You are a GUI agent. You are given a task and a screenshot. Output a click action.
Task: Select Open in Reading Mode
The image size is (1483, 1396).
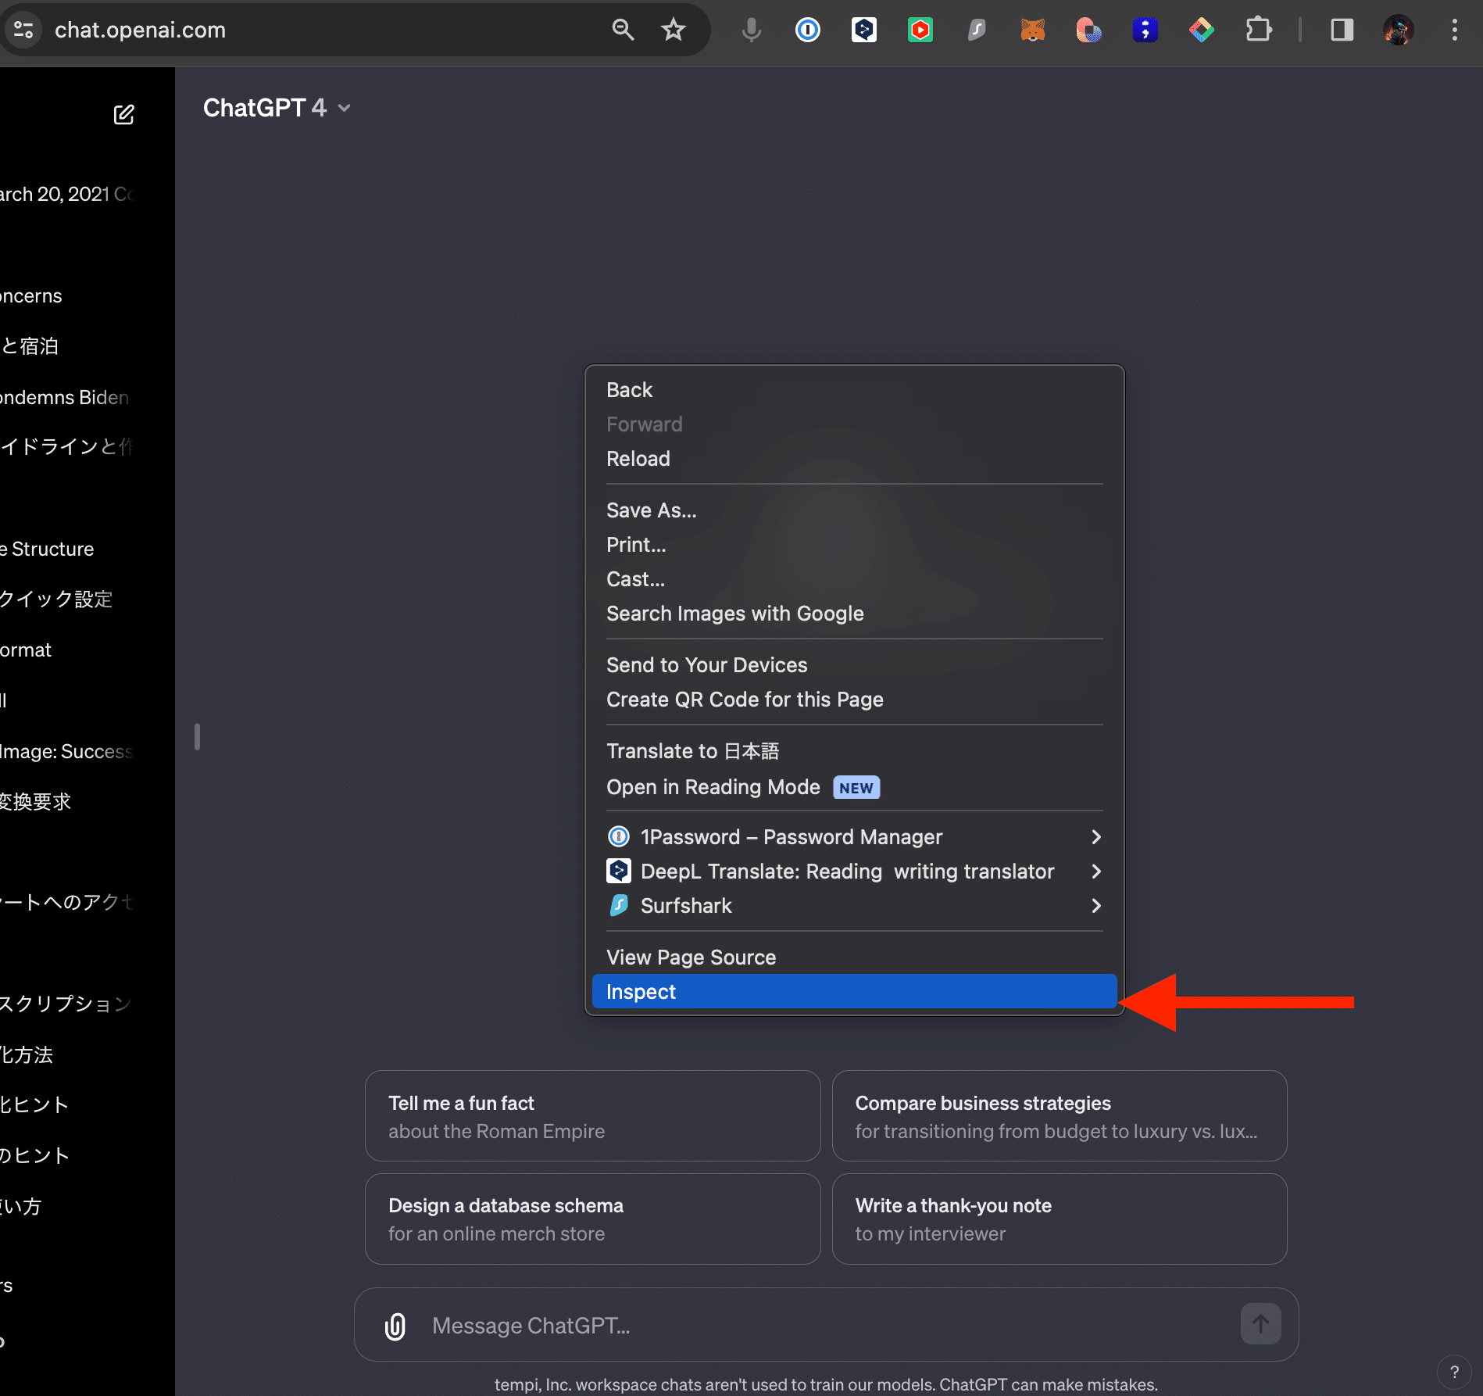pos(713,787)
